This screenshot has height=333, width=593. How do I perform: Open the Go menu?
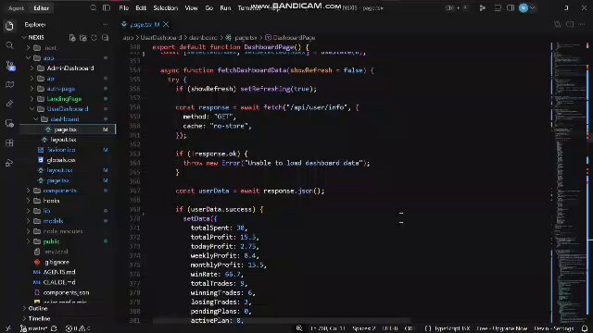tap(209, 7)
